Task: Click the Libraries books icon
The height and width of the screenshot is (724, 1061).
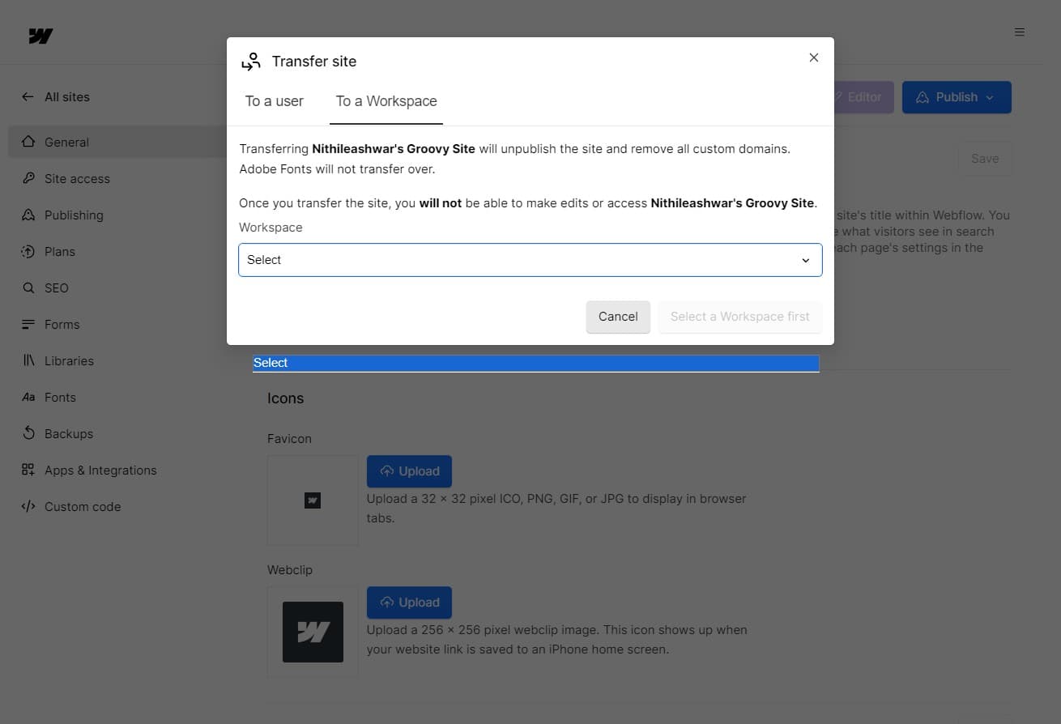Action: tap(28, 360)
